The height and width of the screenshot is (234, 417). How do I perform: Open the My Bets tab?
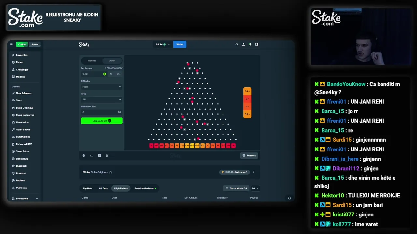(x=88, y=188)
